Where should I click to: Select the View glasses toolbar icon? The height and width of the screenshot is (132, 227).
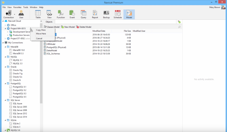(49, 14)
